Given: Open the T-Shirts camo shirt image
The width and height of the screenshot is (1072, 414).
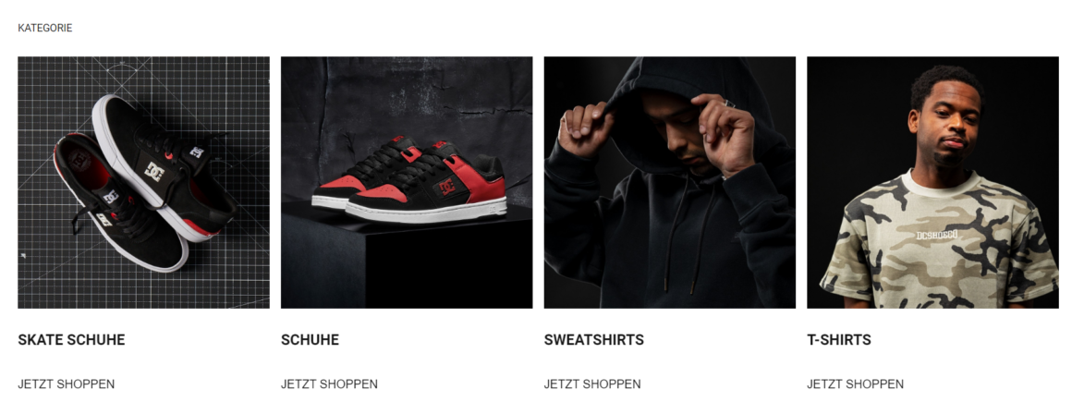Looking at the screenshot, I should [x=932, y=182].
